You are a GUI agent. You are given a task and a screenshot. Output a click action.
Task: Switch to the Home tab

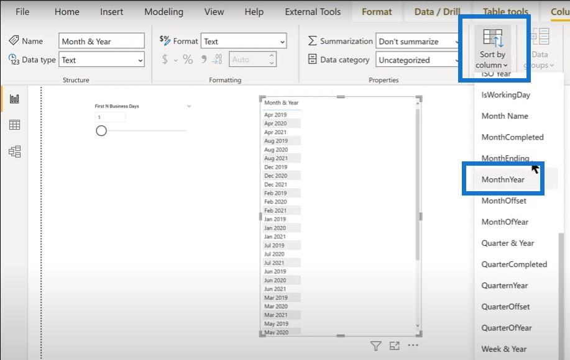67,12
